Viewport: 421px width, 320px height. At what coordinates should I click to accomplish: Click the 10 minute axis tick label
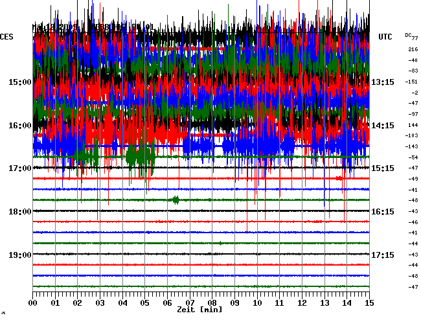(257, 303)
